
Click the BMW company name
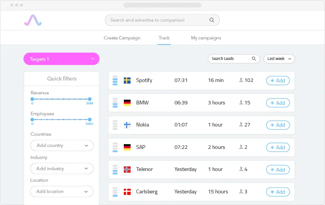[x=142, y=102]
